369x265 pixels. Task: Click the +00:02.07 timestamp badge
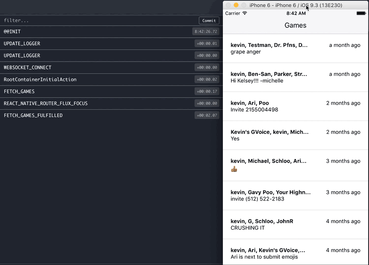click(207, 115)
